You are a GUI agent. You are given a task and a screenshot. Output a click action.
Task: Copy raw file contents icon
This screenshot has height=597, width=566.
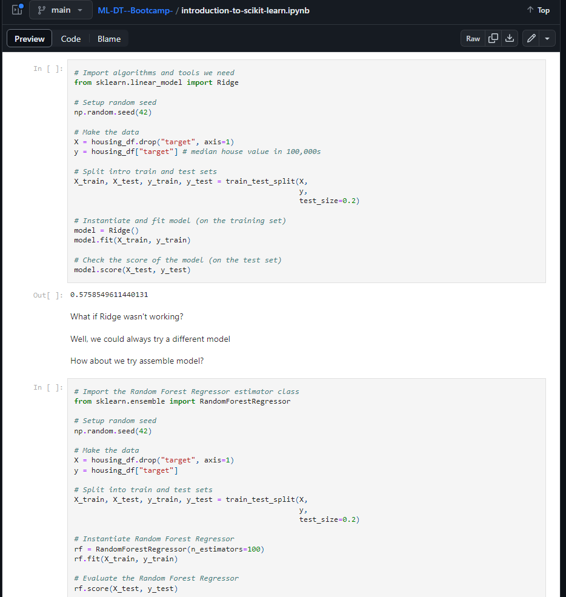[493, 38]
